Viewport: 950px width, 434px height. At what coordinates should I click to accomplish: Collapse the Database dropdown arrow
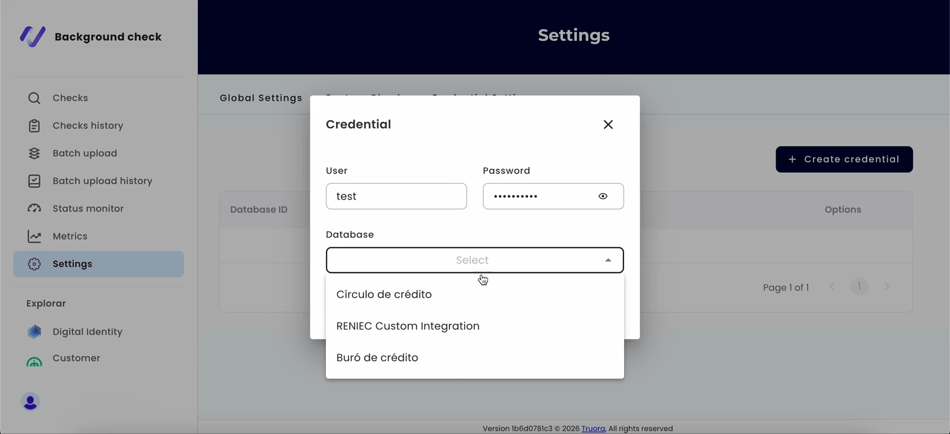(x=608, y=260)
